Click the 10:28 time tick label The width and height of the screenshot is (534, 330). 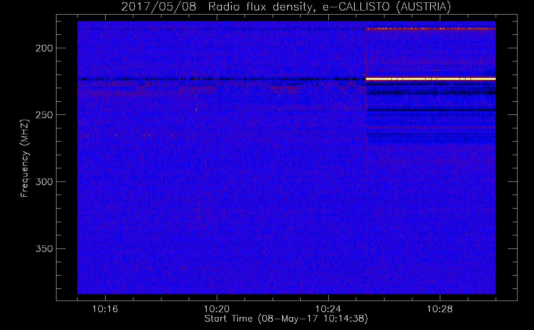pos(440,309)
